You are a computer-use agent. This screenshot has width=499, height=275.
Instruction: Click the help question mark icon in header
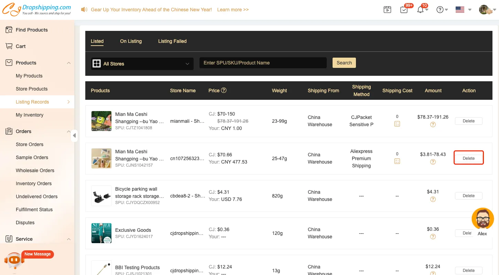click(440, 10)
